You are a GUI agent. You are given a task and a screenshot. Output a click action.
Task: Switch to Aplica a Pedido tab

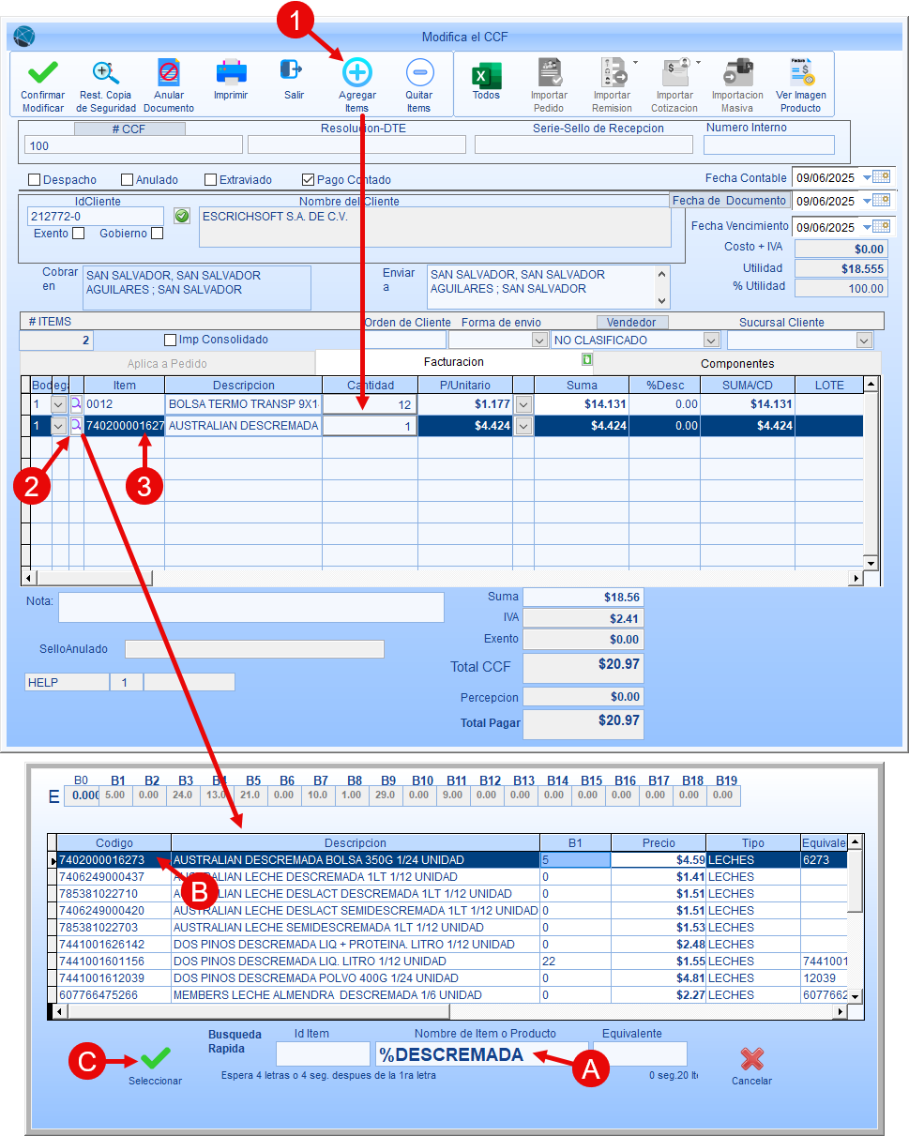pyautogui.click(x=167, y=363)
